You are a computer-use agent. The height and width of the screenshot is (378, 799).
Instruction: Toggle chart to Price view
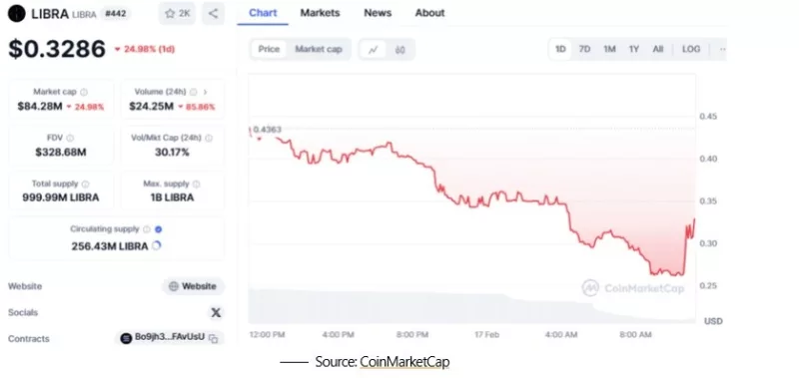(269, 49)
